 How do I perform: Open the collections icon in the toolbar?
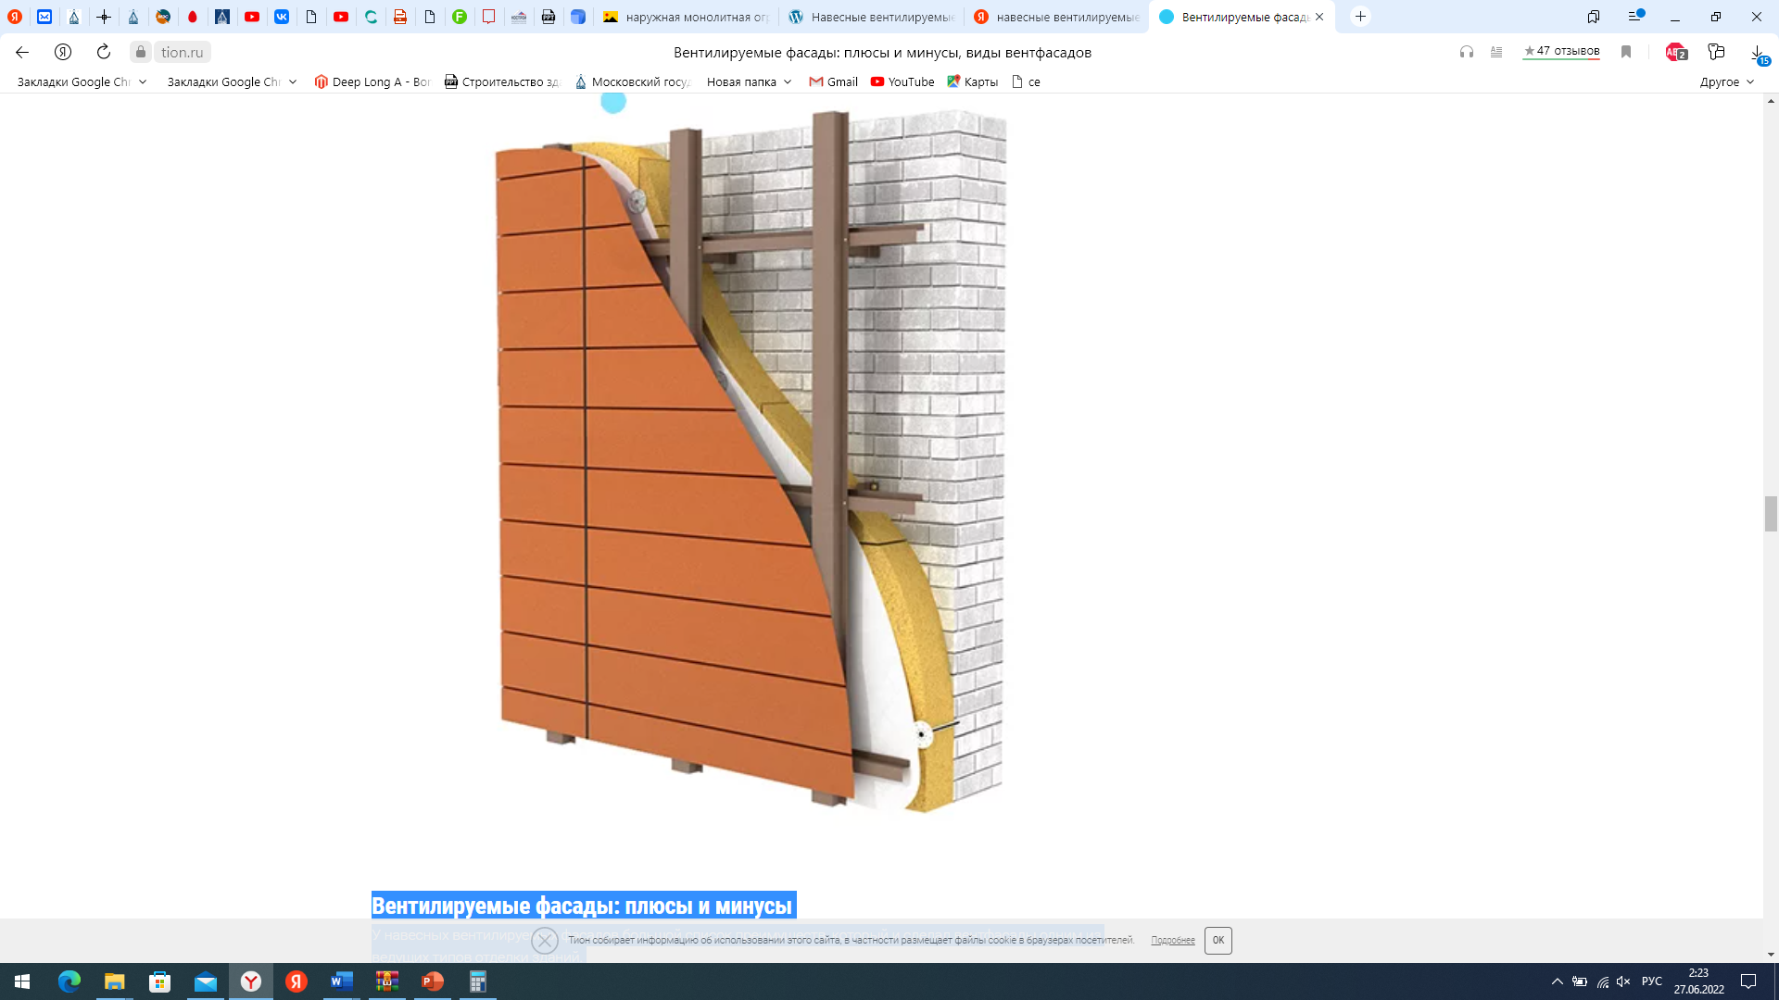pyautogui.click(x=1716, y=52)
